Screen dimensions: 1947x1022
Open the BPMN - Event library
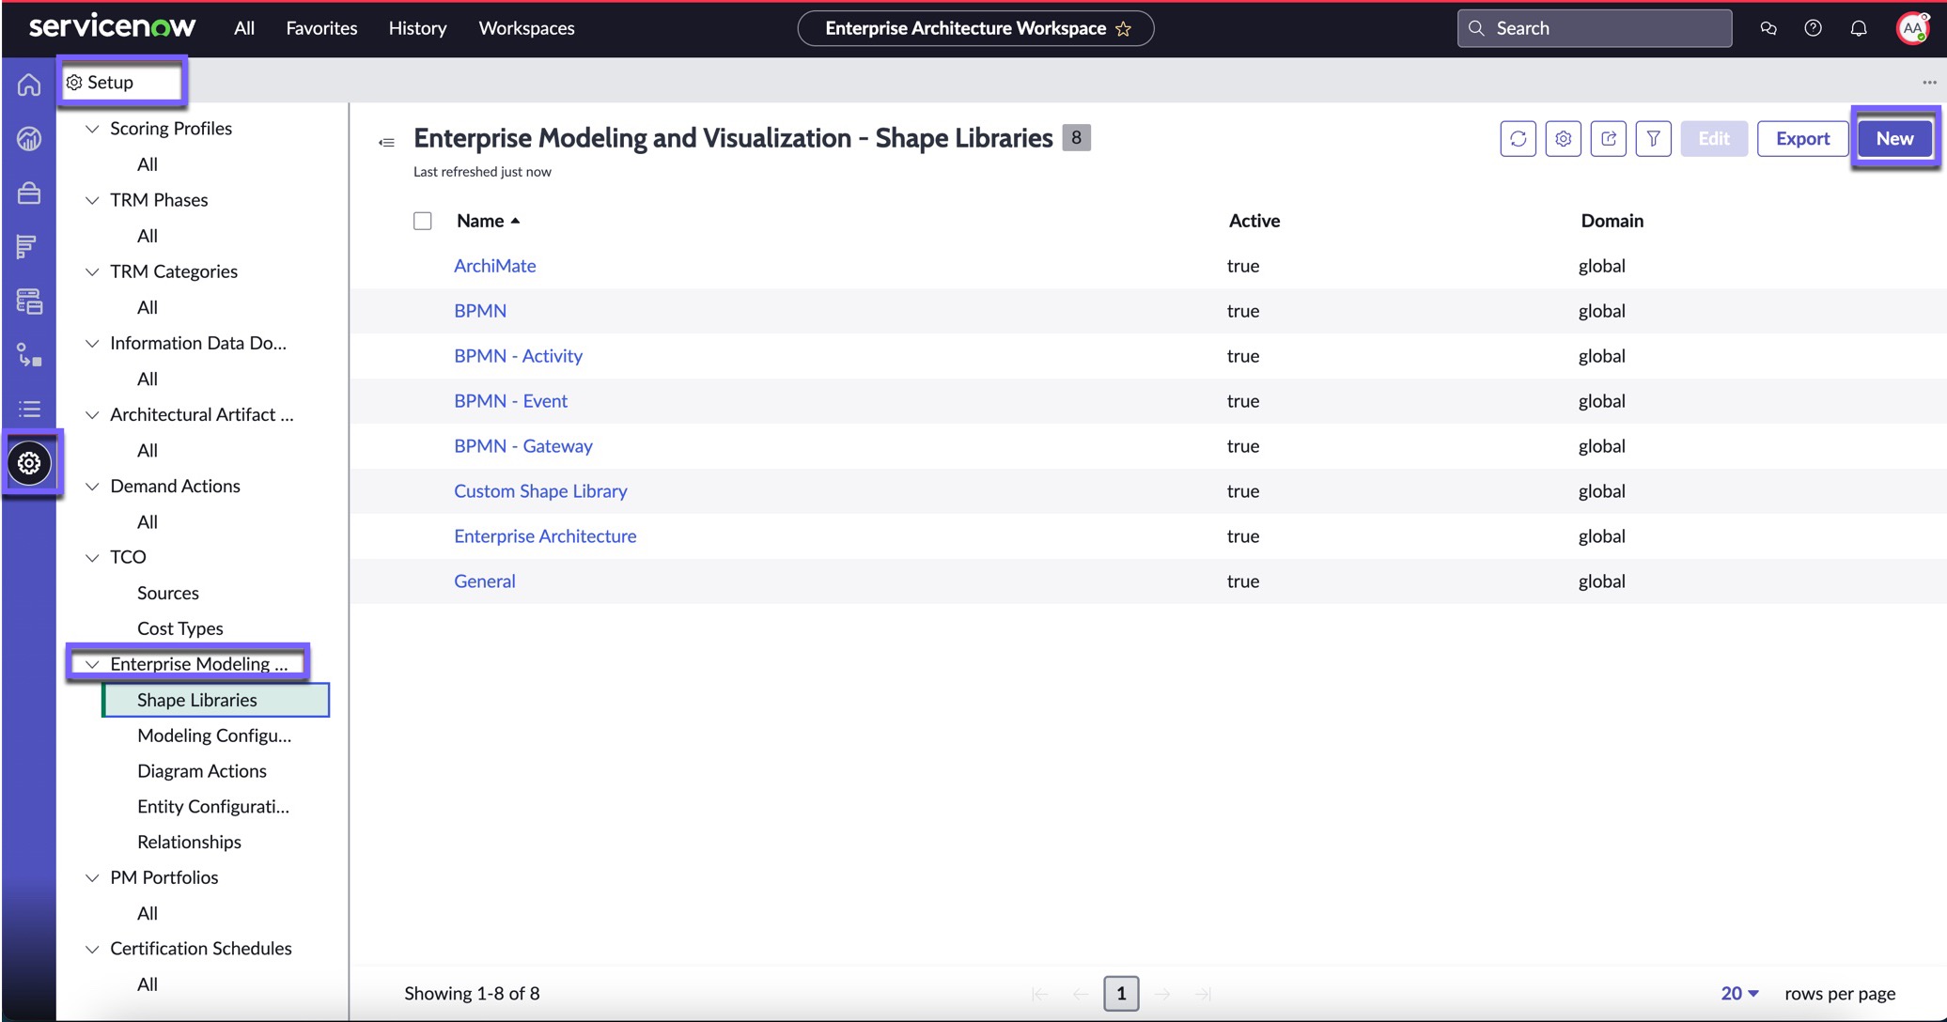click(x=510, y=401)
